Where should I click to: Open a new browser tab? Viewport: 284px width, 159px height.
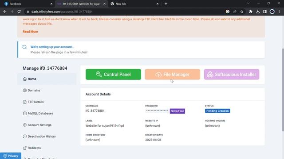click(x=166, y=4)
